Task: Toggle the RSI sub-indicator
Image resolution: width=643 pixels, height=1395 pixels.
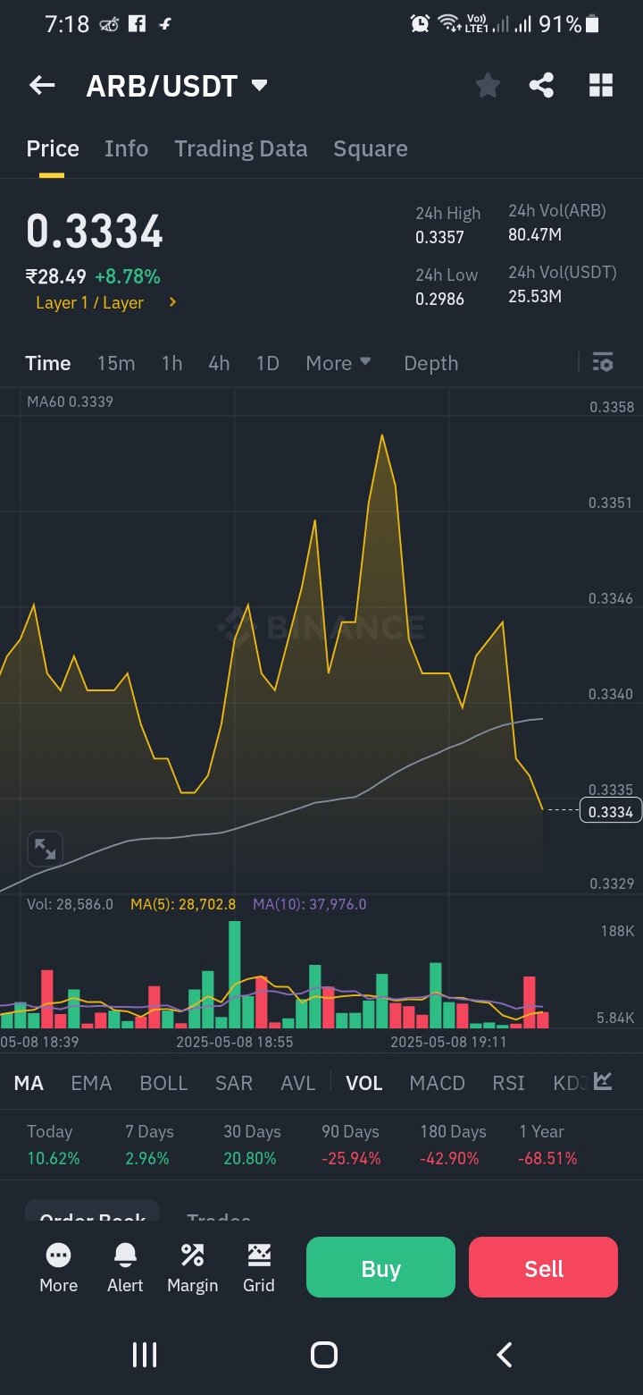Action: [x=509, y=1083]
